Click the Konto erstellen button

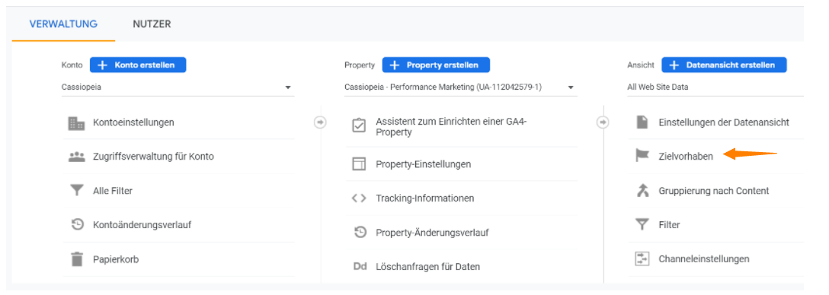pyautogui.click(x=138, y=65)
